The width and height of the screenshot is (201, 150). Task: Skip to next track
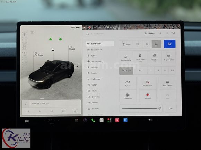coord(51,111)
